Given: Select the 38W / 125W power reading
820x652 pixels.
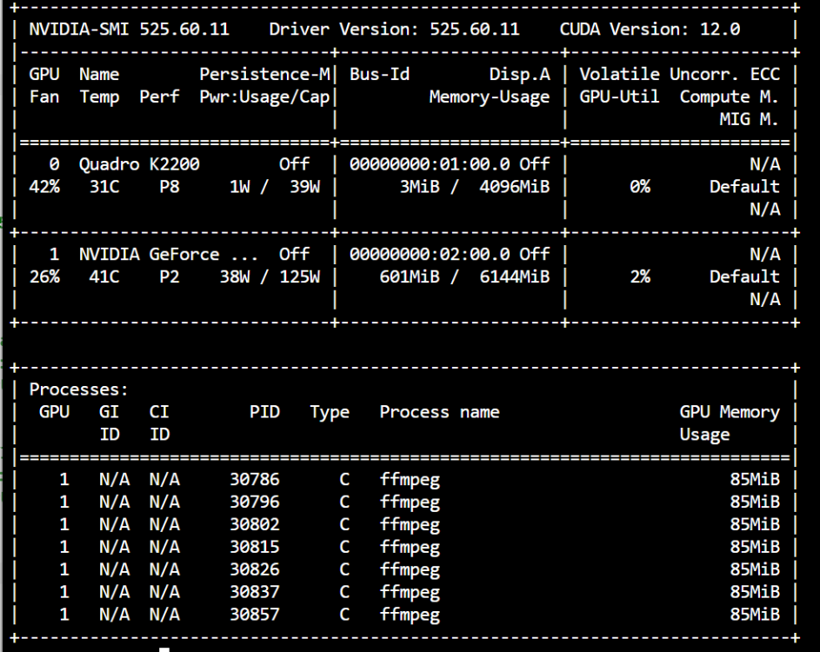Looking at the screenshot, I should [x=270, y=276].
